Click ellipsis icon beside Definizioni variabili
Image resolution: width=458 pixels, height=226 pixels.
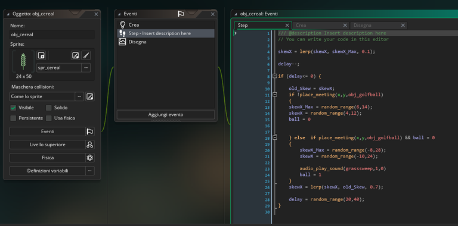89,171
